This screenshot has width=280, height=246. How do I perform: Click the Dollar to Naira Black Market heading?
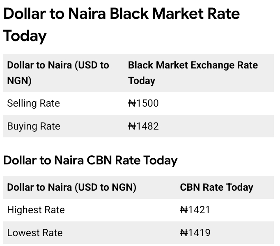click(122, 14)
